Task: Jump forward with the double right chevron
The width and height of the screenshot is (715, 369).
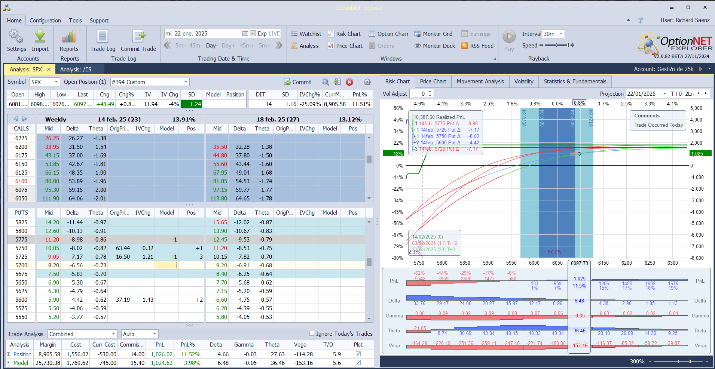Action: 278,46
